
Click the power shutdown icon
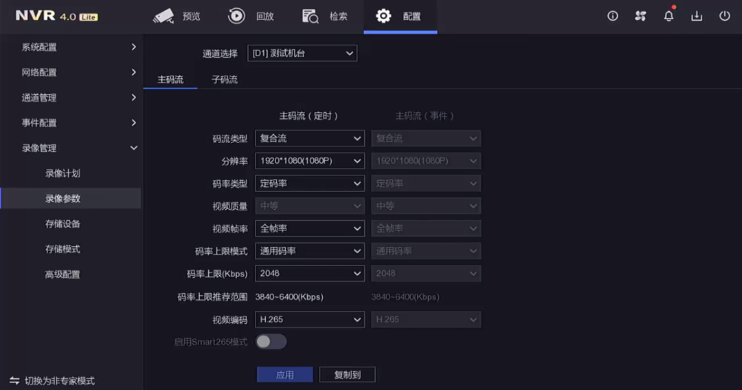tap(724, 16)
